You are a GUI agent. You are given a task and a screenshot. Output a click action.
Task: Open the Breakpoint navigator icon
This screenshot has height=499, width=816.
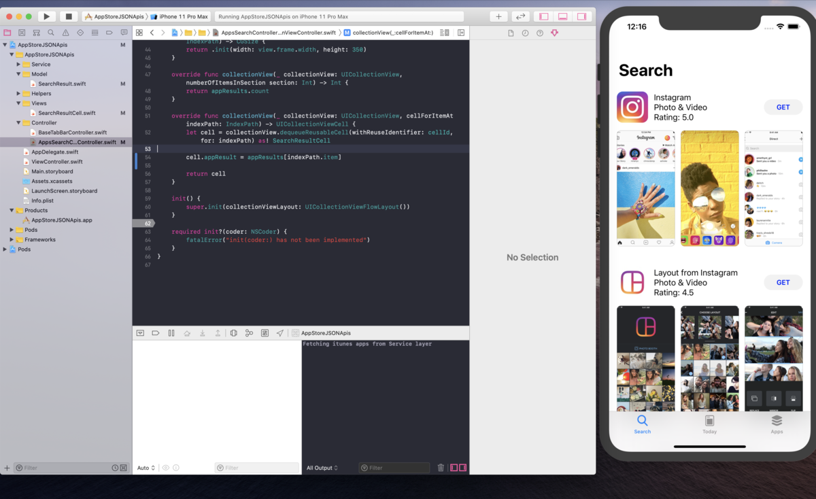click(109, 32)
